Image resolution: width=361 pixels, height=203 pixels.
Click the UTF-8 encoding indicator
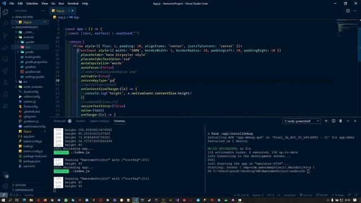tap(270, 195)
